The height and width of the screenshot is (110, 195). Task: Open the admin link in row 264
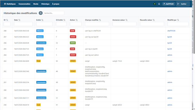170,55
